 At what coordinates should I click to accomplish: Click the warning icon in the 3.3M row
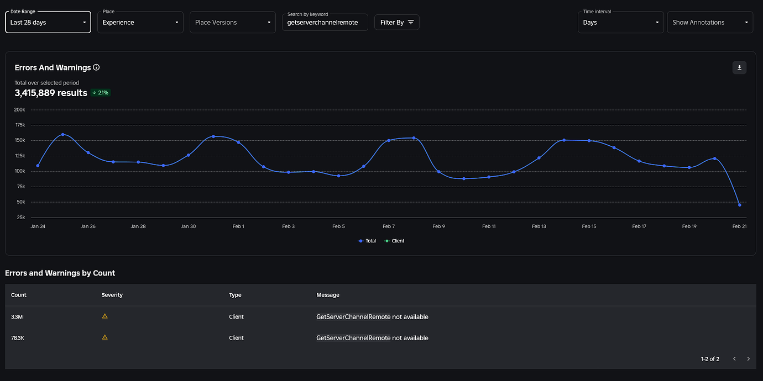(x=105, y=316)
